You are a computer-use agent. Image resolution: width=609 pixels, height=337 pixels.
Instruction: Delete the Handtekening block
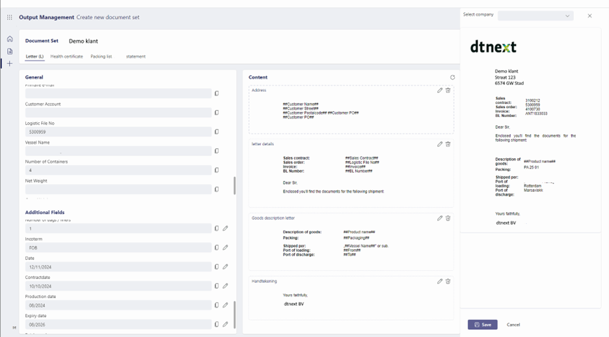[448, 281]
